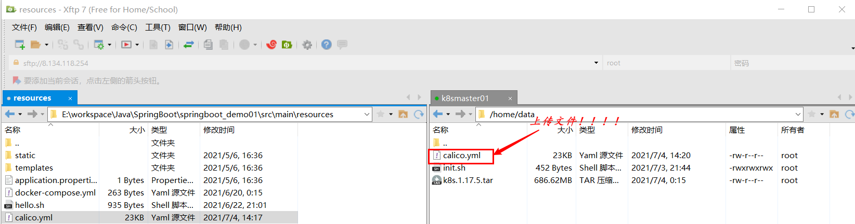
Task: Open local pane home folder icon
Action: (x=403, y=114)
